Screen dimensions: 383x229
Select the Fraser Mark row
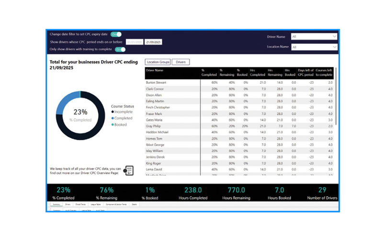coord(239,114)
